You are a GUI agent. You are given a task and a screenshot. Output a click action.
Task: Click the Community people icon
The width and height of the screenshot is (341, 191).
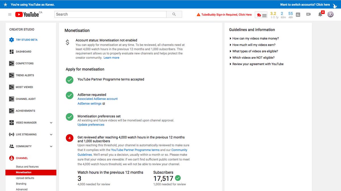click(x=12, y=146)
